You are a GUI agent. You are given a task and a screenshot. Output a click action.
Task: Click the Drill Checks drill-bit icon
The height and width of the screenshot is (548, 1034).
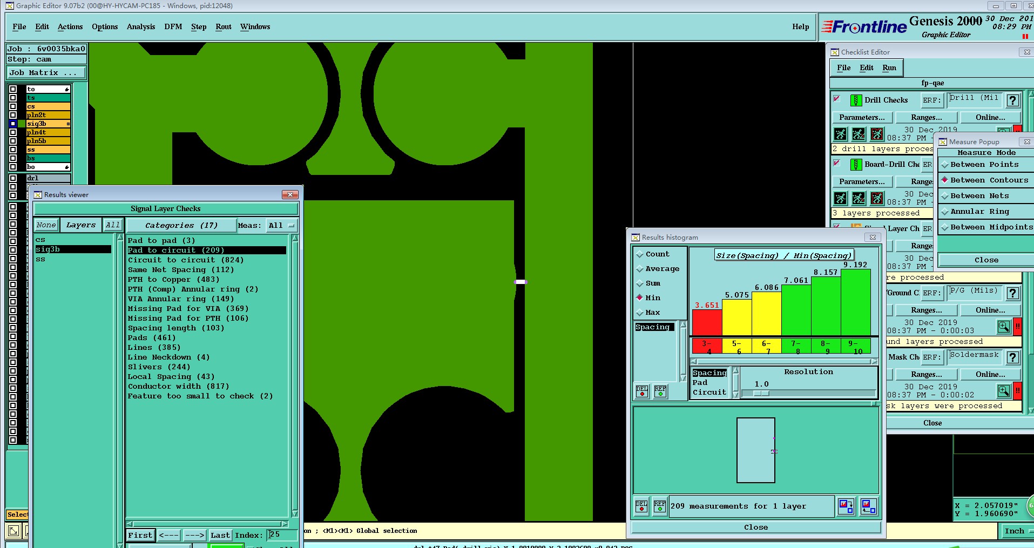[856, 100]
